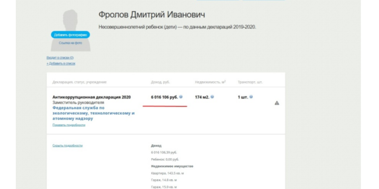Screen dimensions: 379x189
Task: Click the info icon next to 1 шт.
Action: pyautogui.click(x=251, y=96)
